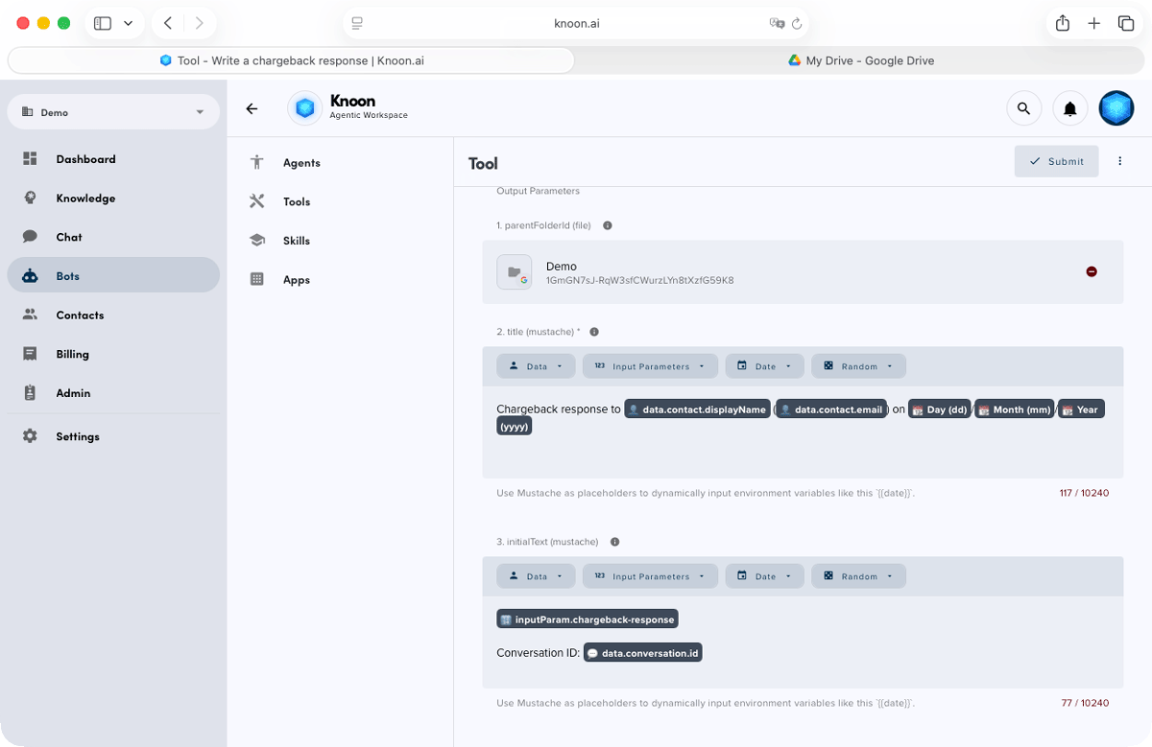Open the Chat section
Image resolution: width=1152 pixels, height=747 pixels.
(x=68, y=237)
